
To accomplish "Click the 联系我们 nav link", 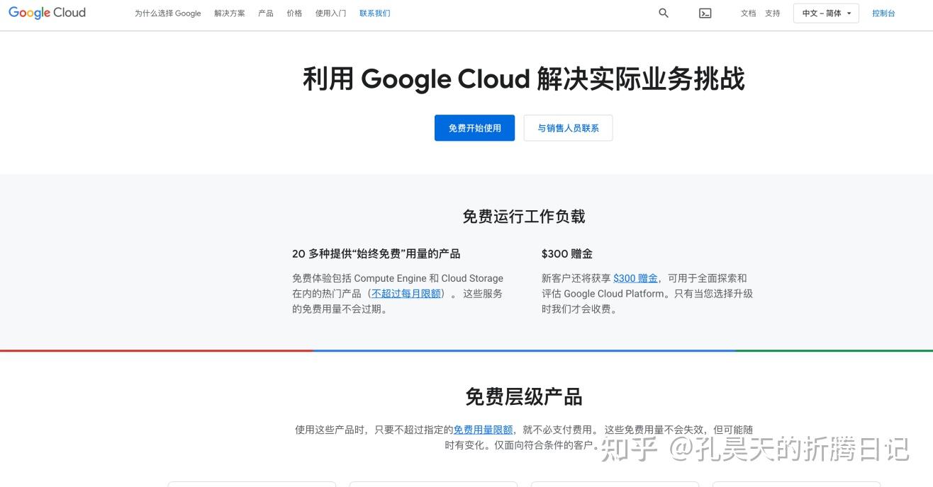I will pos(375,13).
